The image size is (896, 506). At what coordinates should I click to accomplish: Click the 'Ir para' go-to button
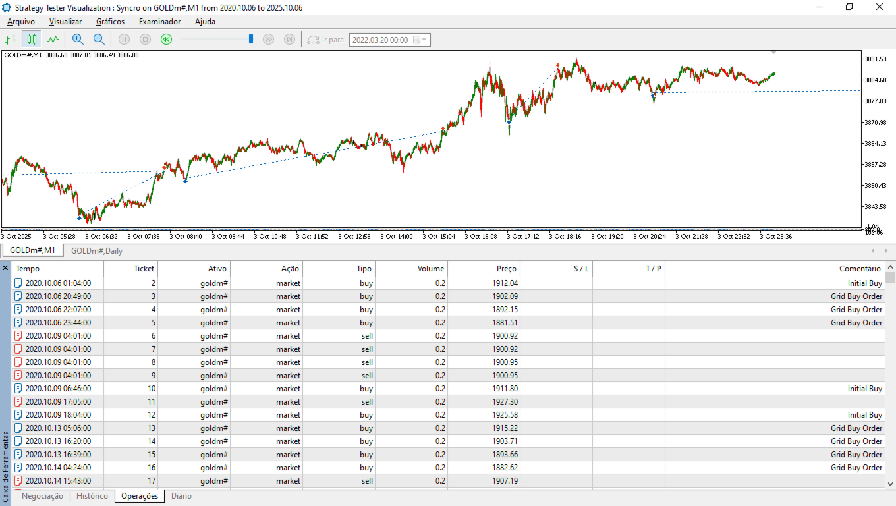click(326, 40)
